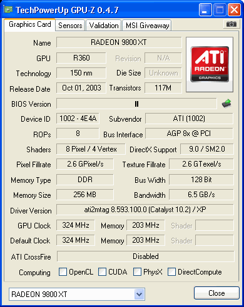
Task: Click Memory Type value DDR
Action: click(x=85, y=180)
